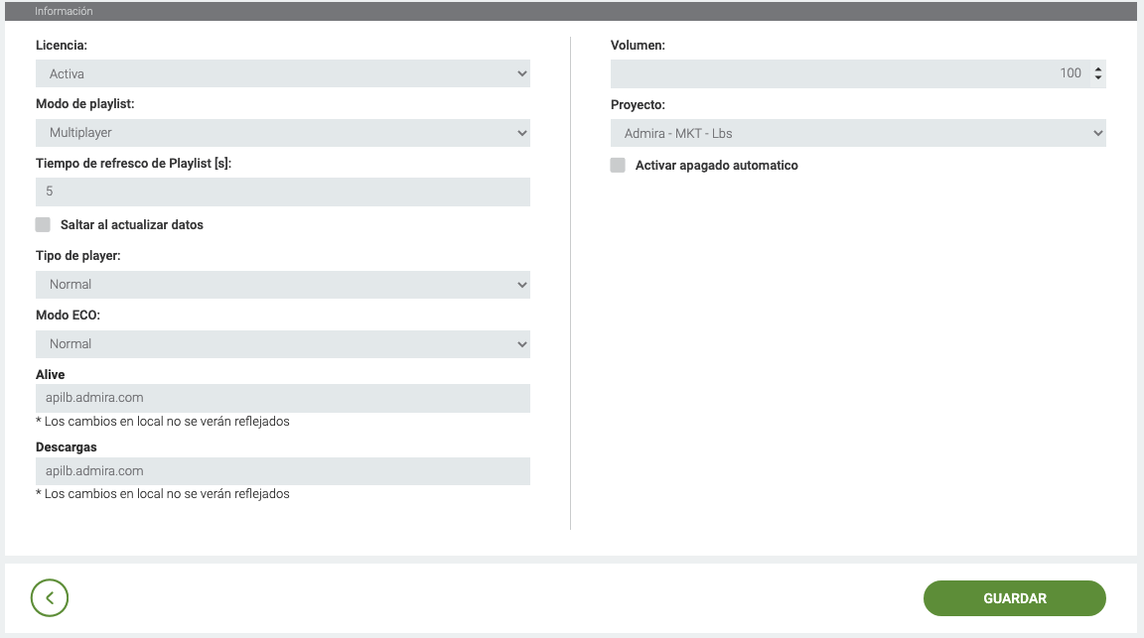
Task: Toggle the Activar apagado automatico checkbox
Action: pos(618,166)
